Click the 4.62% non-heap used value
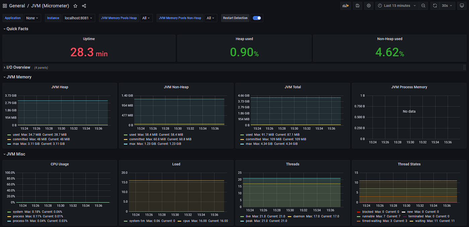The image size is (469, 227). (390, 52)
